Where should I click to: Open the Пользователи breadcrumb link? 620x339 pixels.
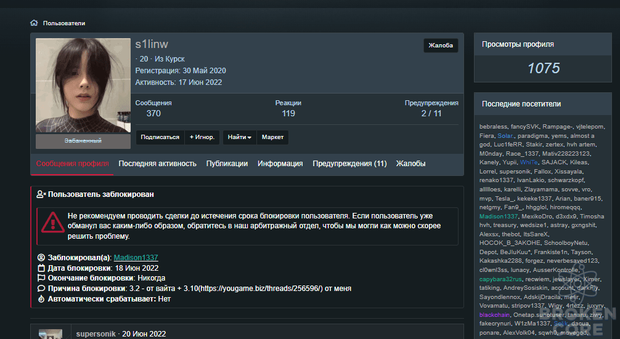click(64, 23)
